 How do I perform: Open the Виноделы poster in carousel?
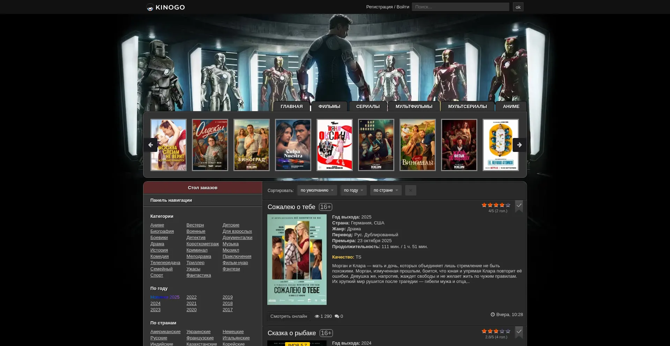pyautogui.click(x=418, y=145)
